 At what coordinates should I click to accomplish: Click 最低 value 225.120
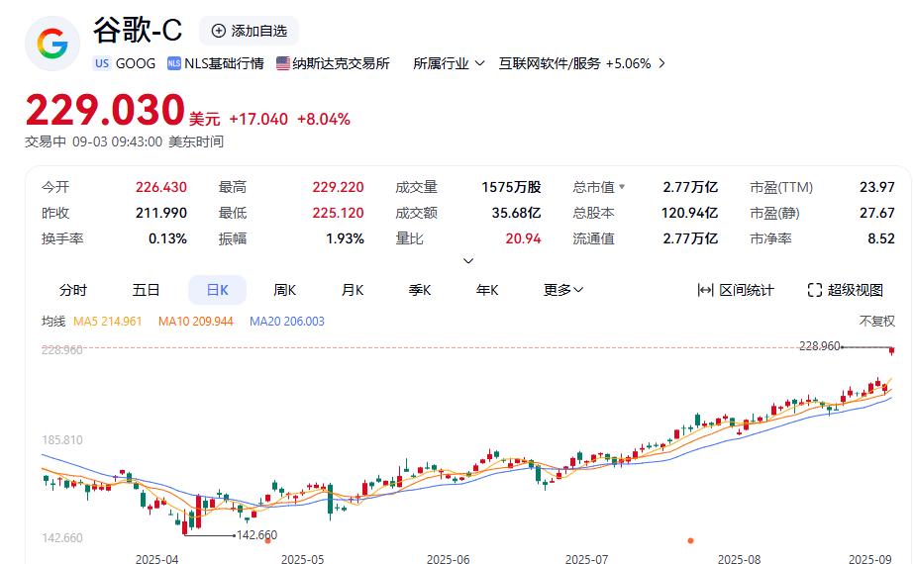coord(338,213)
